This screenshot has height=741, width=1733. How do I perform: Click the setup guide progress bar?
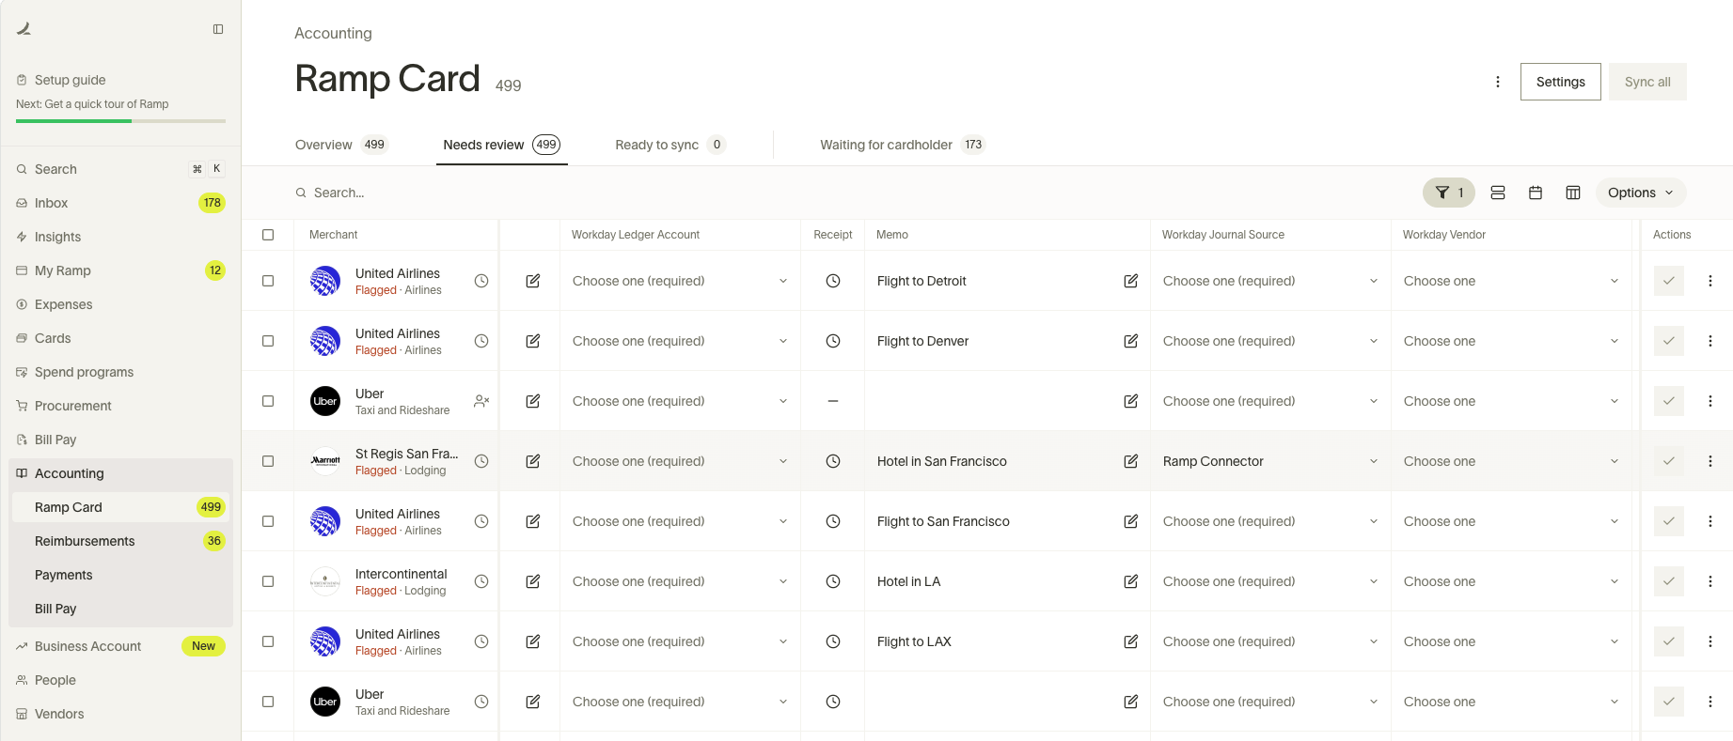pyautogui.click(x=120, y=121)
